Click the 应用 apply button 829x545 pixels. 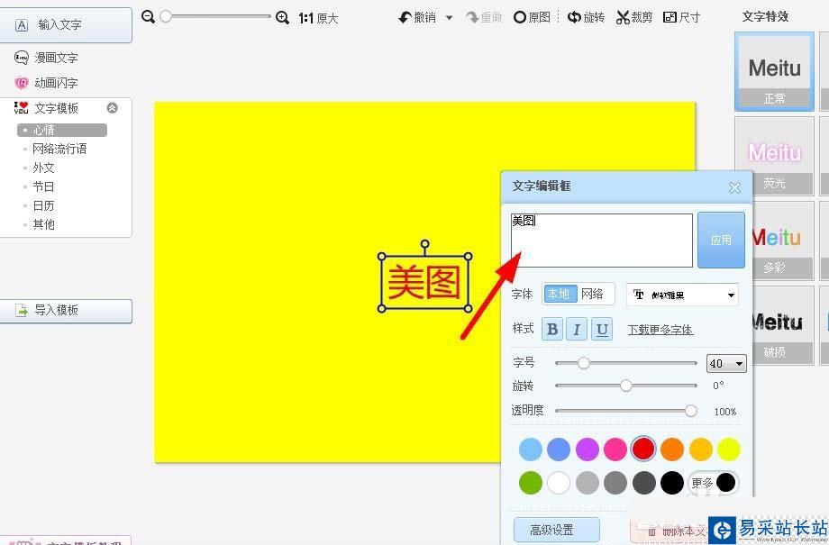click(721, 240)
